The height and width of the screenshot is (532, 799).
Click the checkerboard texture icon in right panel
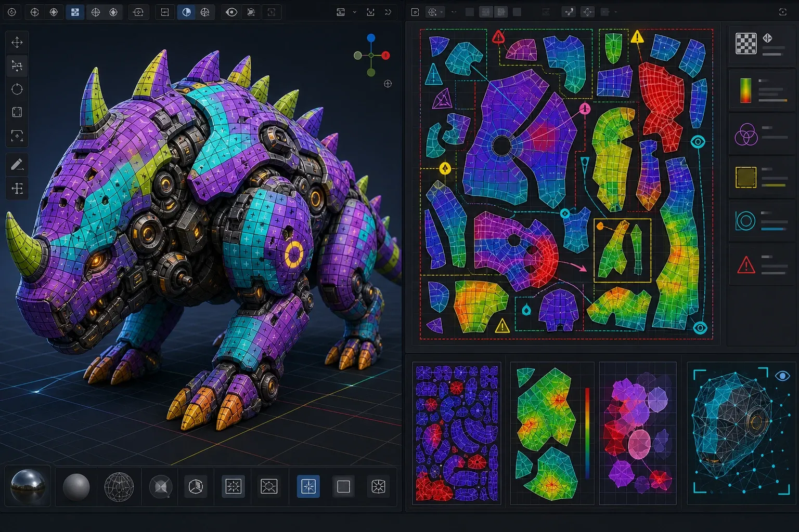pos(746,43)
